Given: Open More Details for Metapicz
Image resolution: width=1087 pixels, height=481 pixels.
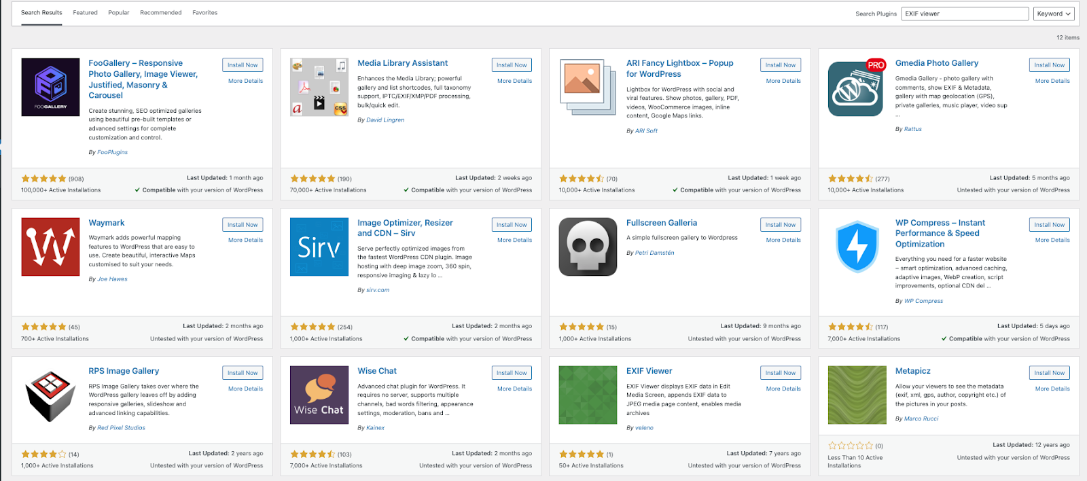Looking at the screenshot, I should coord(1052,389).
